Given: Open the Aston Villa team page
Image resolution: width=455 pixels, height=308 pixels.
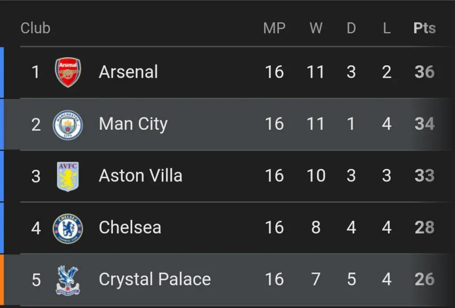Looking at the screenshot, I should point(140,175).
